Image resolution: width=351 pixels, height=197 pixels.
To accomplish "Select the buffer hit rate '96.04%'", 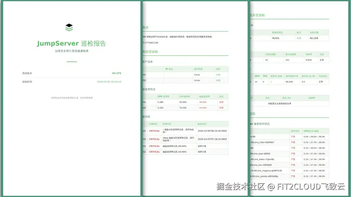I will 289,82.
